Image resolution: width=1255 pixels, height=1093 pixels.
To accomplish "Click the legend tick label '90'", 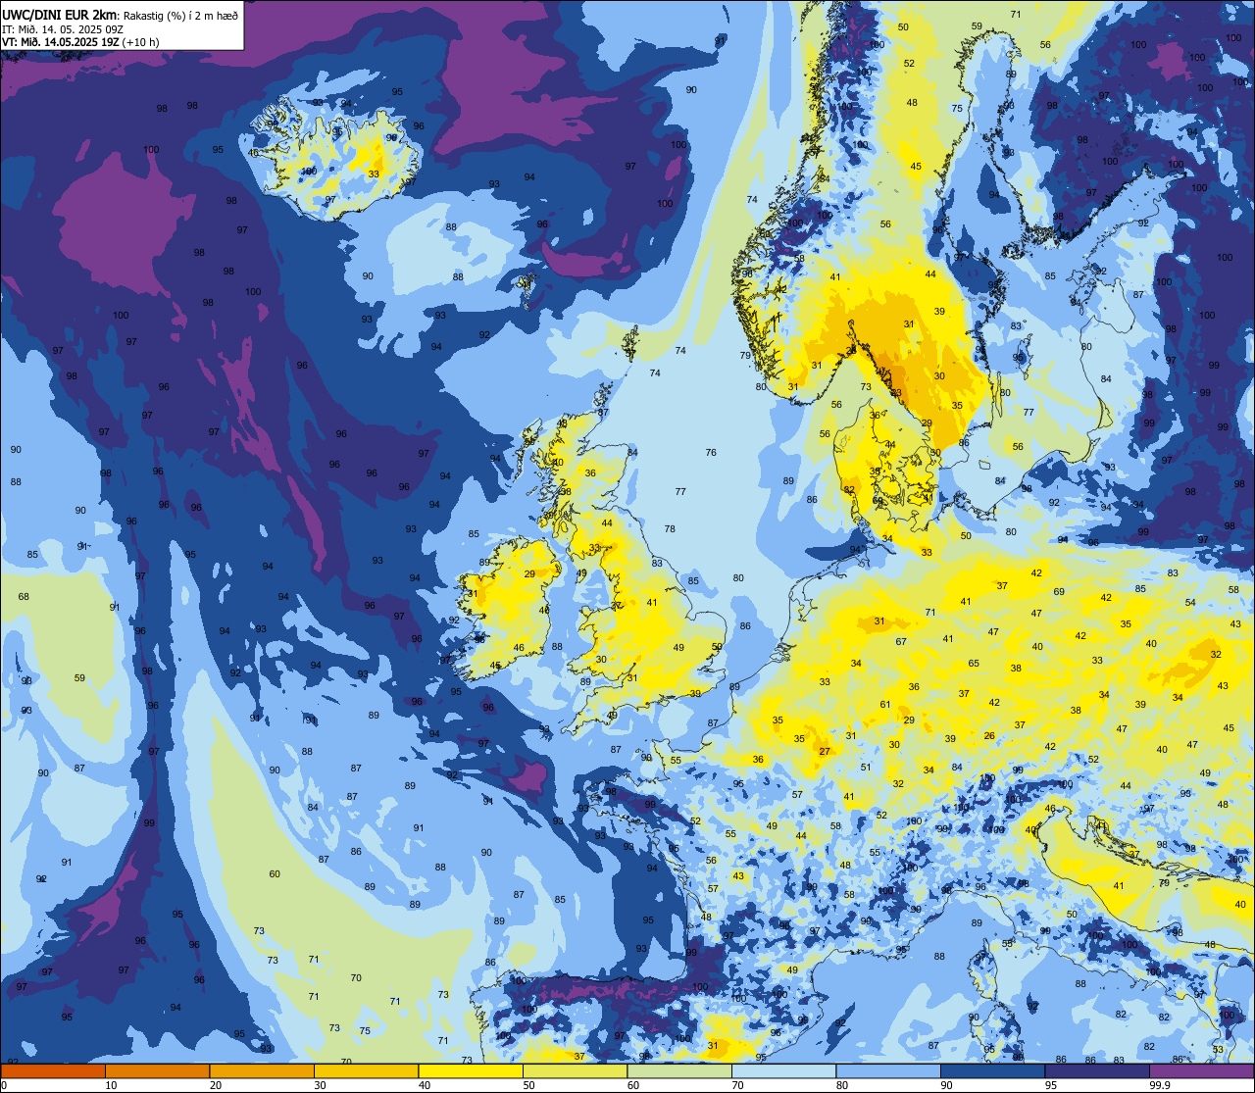I will 946,1085.
